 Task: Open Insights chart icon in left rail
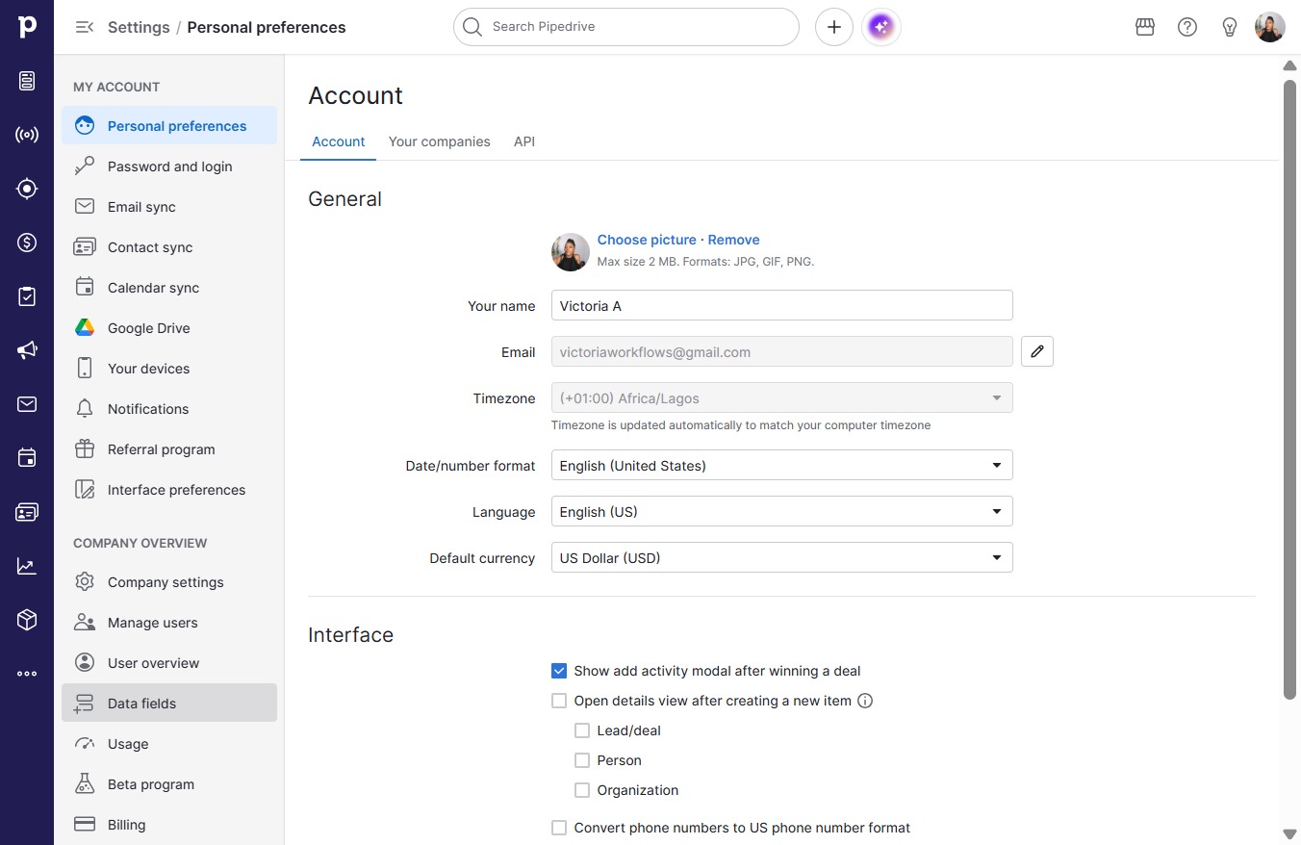pos(27,566)
